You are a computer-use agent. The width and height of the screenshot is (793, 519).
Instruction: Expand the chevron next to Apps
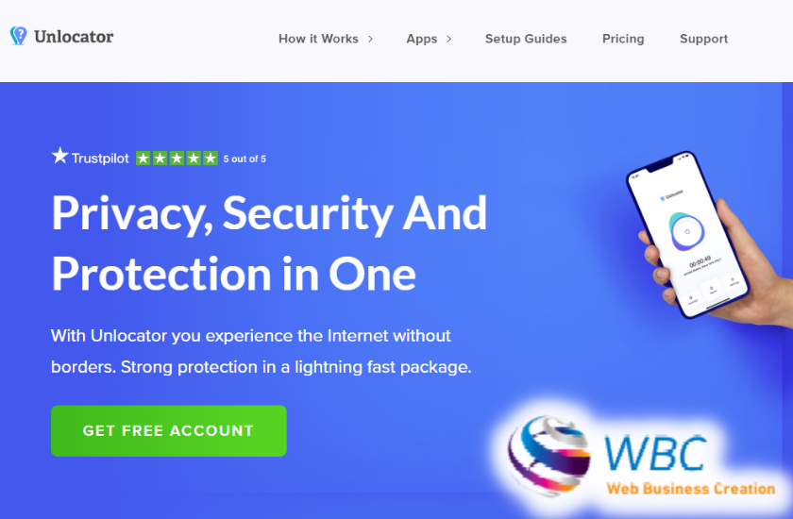(448, 39)
